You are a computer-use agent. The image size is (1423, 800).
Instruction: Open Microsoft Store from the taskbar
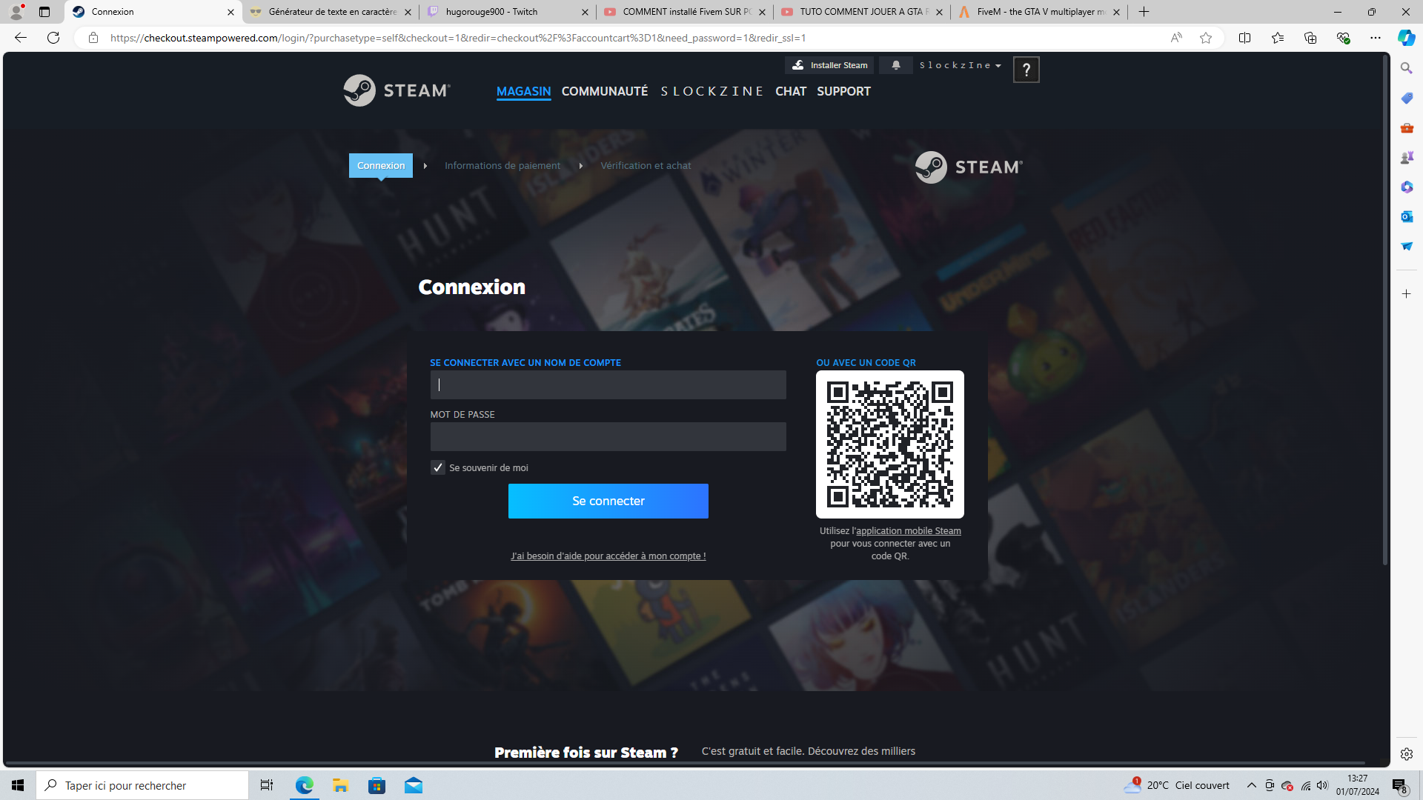[377, 785]
